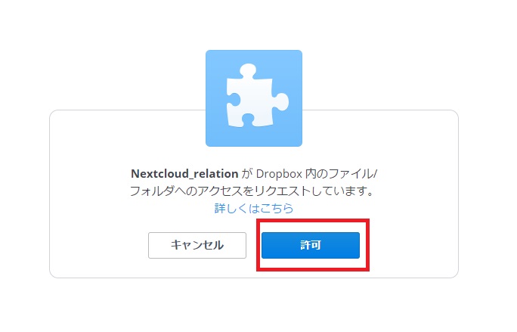The width and height of the screenshot is (517, 332).
Task: Click the white puzzle piece app icon
Action: (257, 96)
